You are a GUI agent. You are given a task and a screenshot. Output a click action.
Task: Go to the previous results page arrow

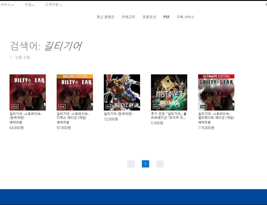click(131, 164)
